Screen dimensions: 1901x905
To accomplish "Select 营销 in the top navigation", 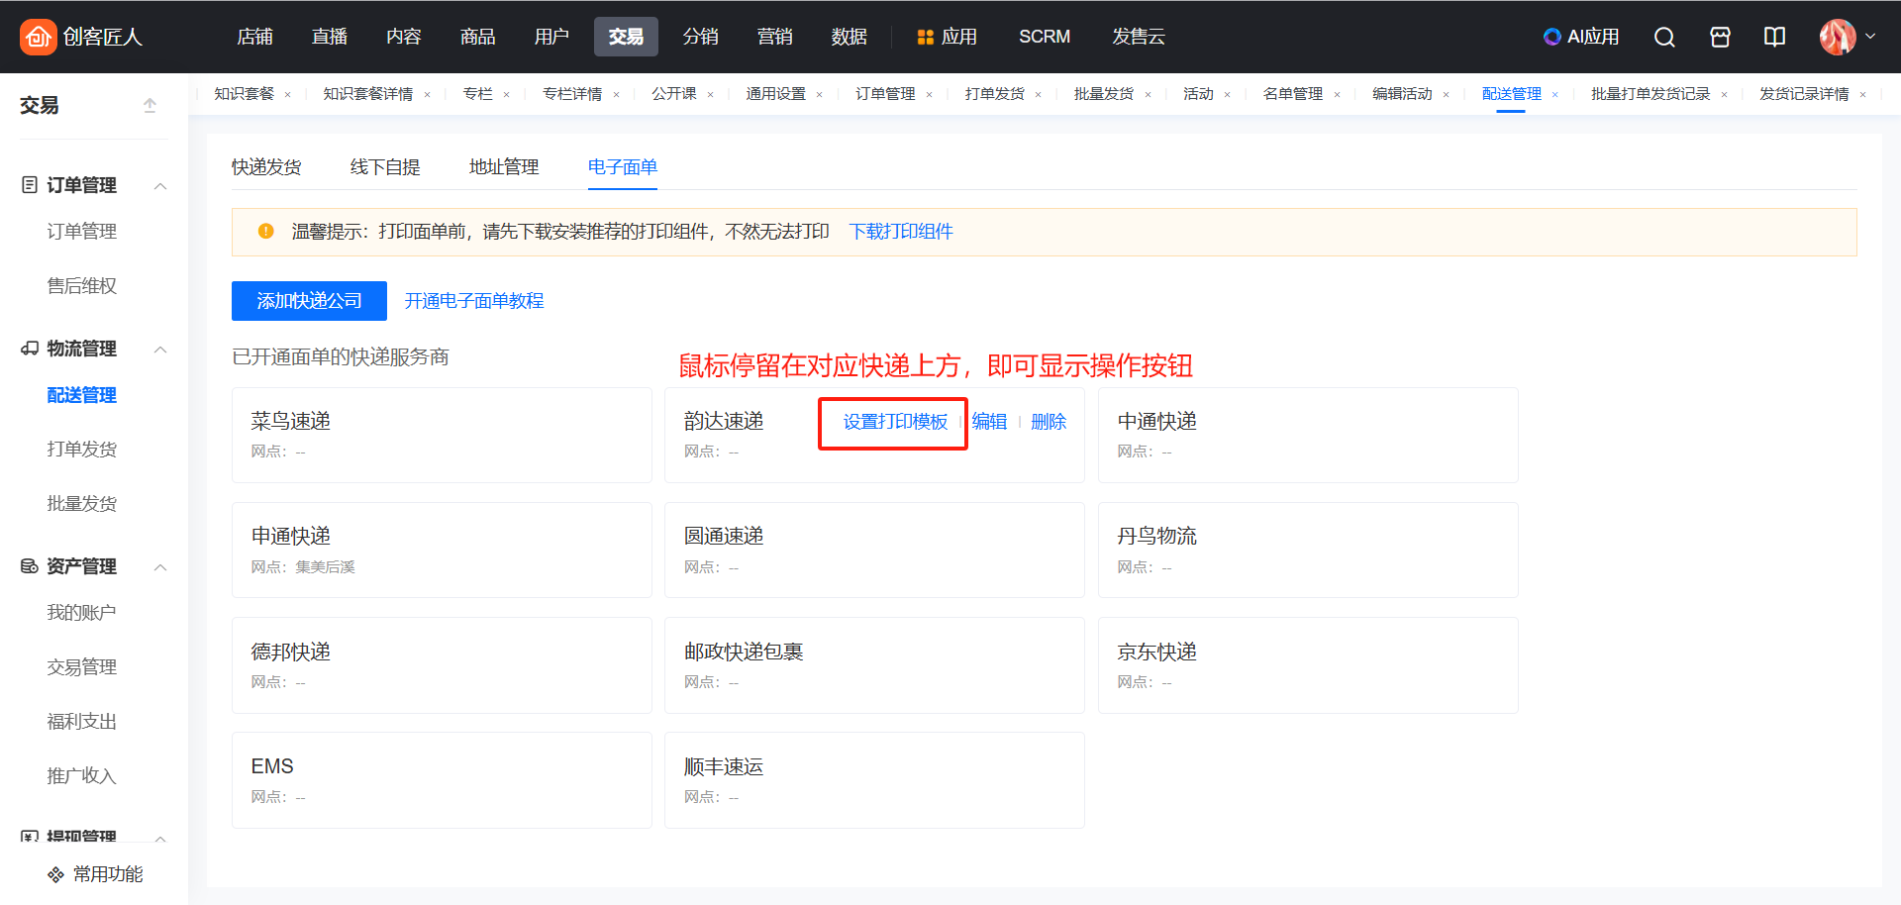I will (x=774, y=37).
